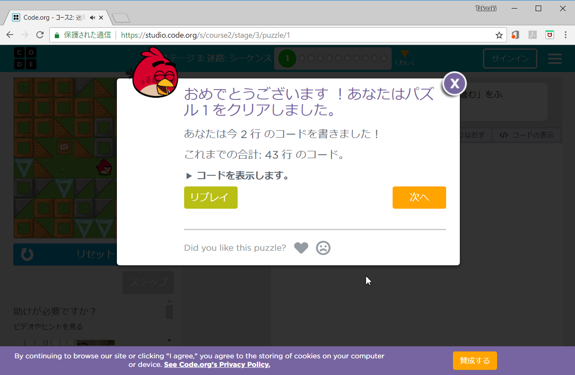
Task: Minimize the Chrome window
Action: pos(514,8)
